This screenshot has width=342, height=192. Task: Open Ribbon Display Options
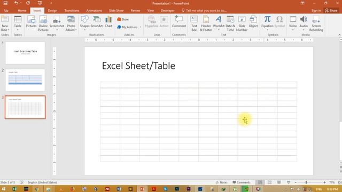(302, 3)
